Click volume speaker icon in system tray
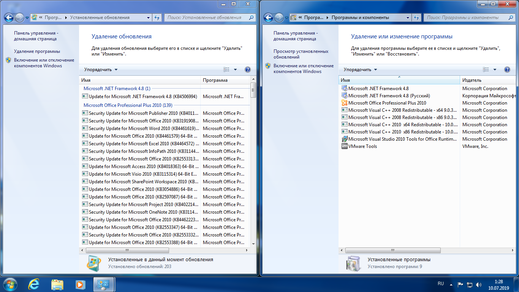519x292 pixels. click(x=479, y=284)
